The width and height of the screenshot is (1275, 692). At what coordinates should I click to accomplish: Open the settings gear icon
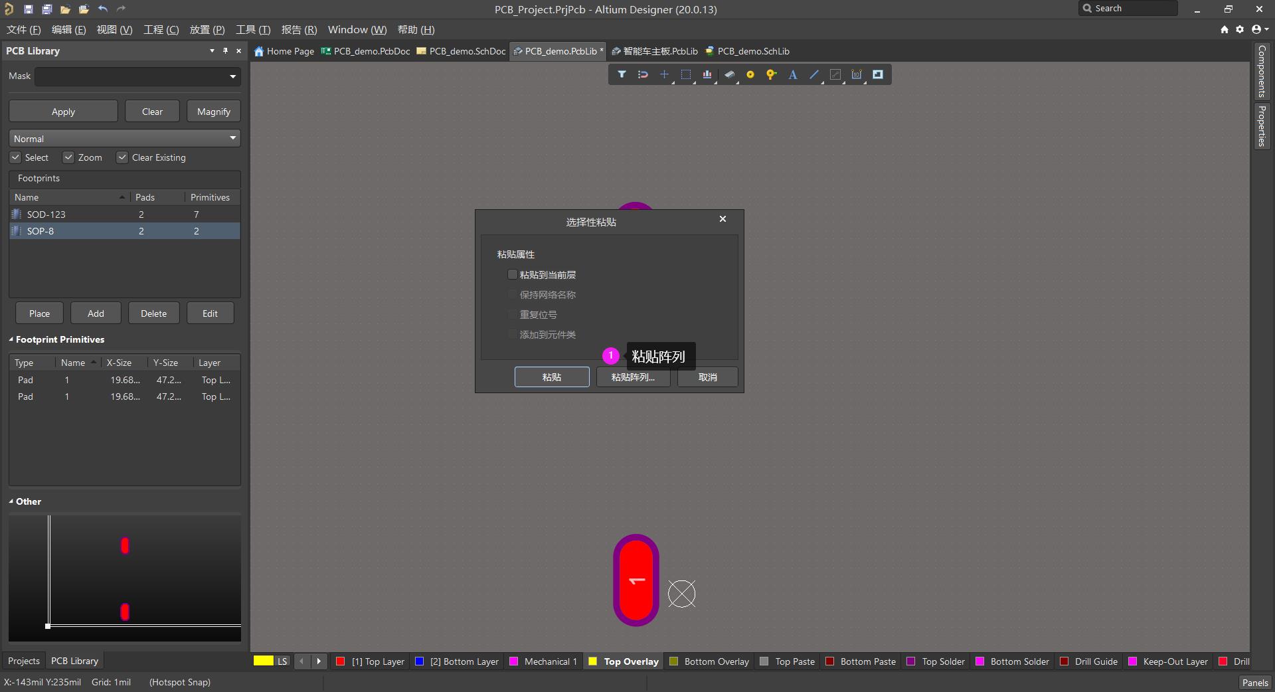(x=1240, y=29)
